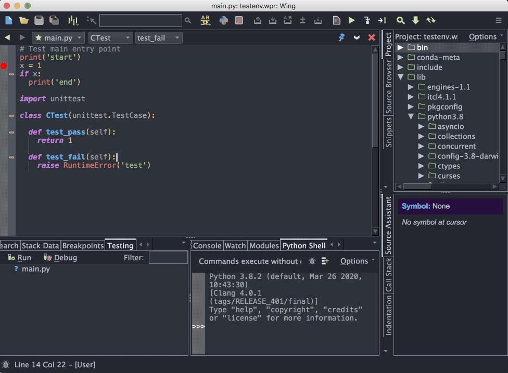This screenshot has height=373, width=508.
Task: Click the Python logo toolbar icon
Action: coord(223,20)
